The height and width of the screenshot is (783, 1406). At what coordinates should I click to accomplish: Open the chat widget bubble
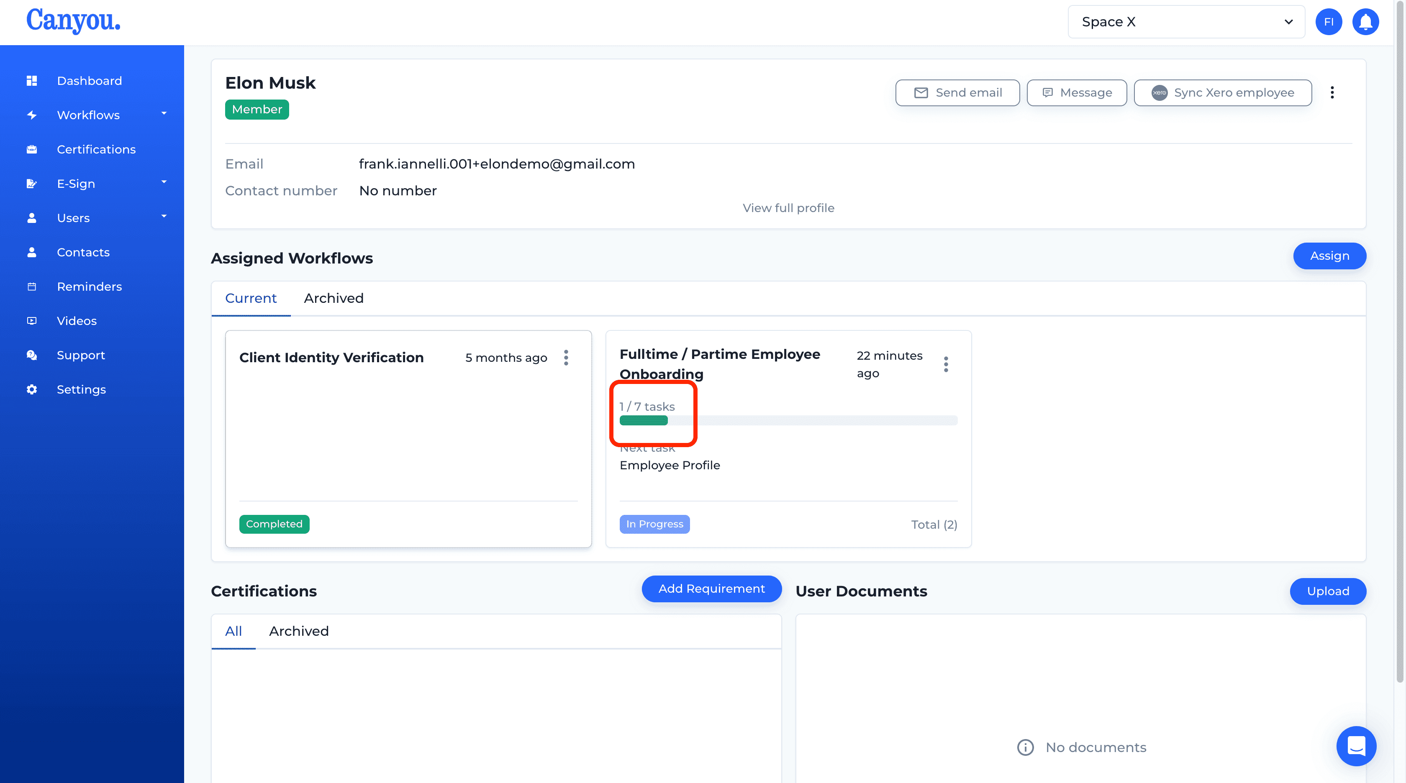tap(1356, 746)
